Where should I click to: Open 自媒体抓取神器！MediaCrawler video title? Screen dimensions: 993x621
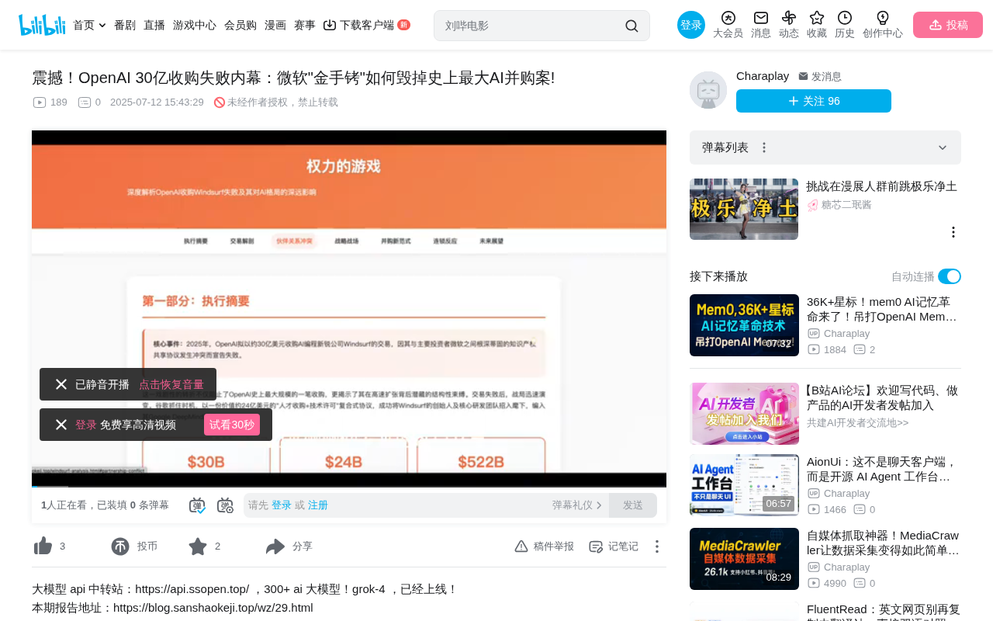(883, 543)
